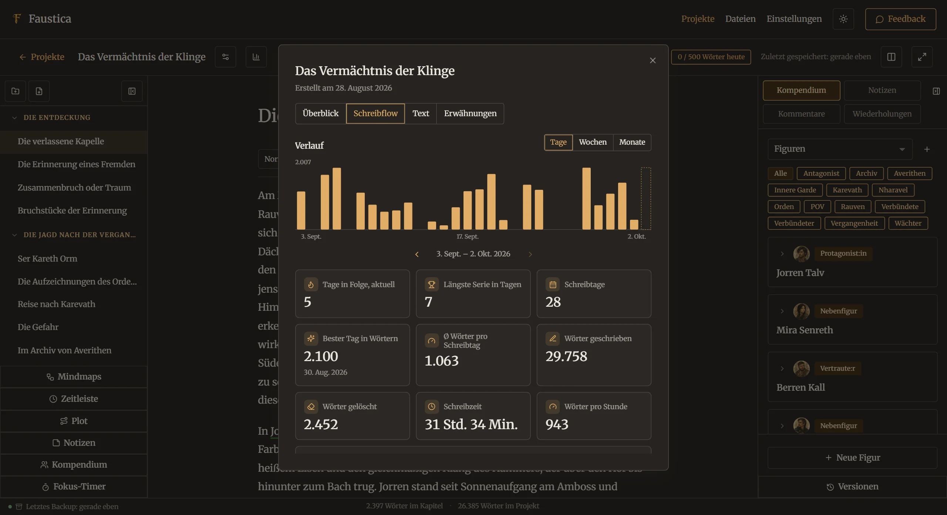This screenshot has width=947, height=515.
Task: Expand the Berren Kall character card
Action: (x=782, y=368)
